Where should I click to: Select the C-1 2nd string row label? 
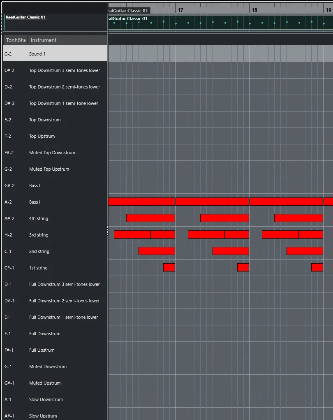[x=55, y=251]
